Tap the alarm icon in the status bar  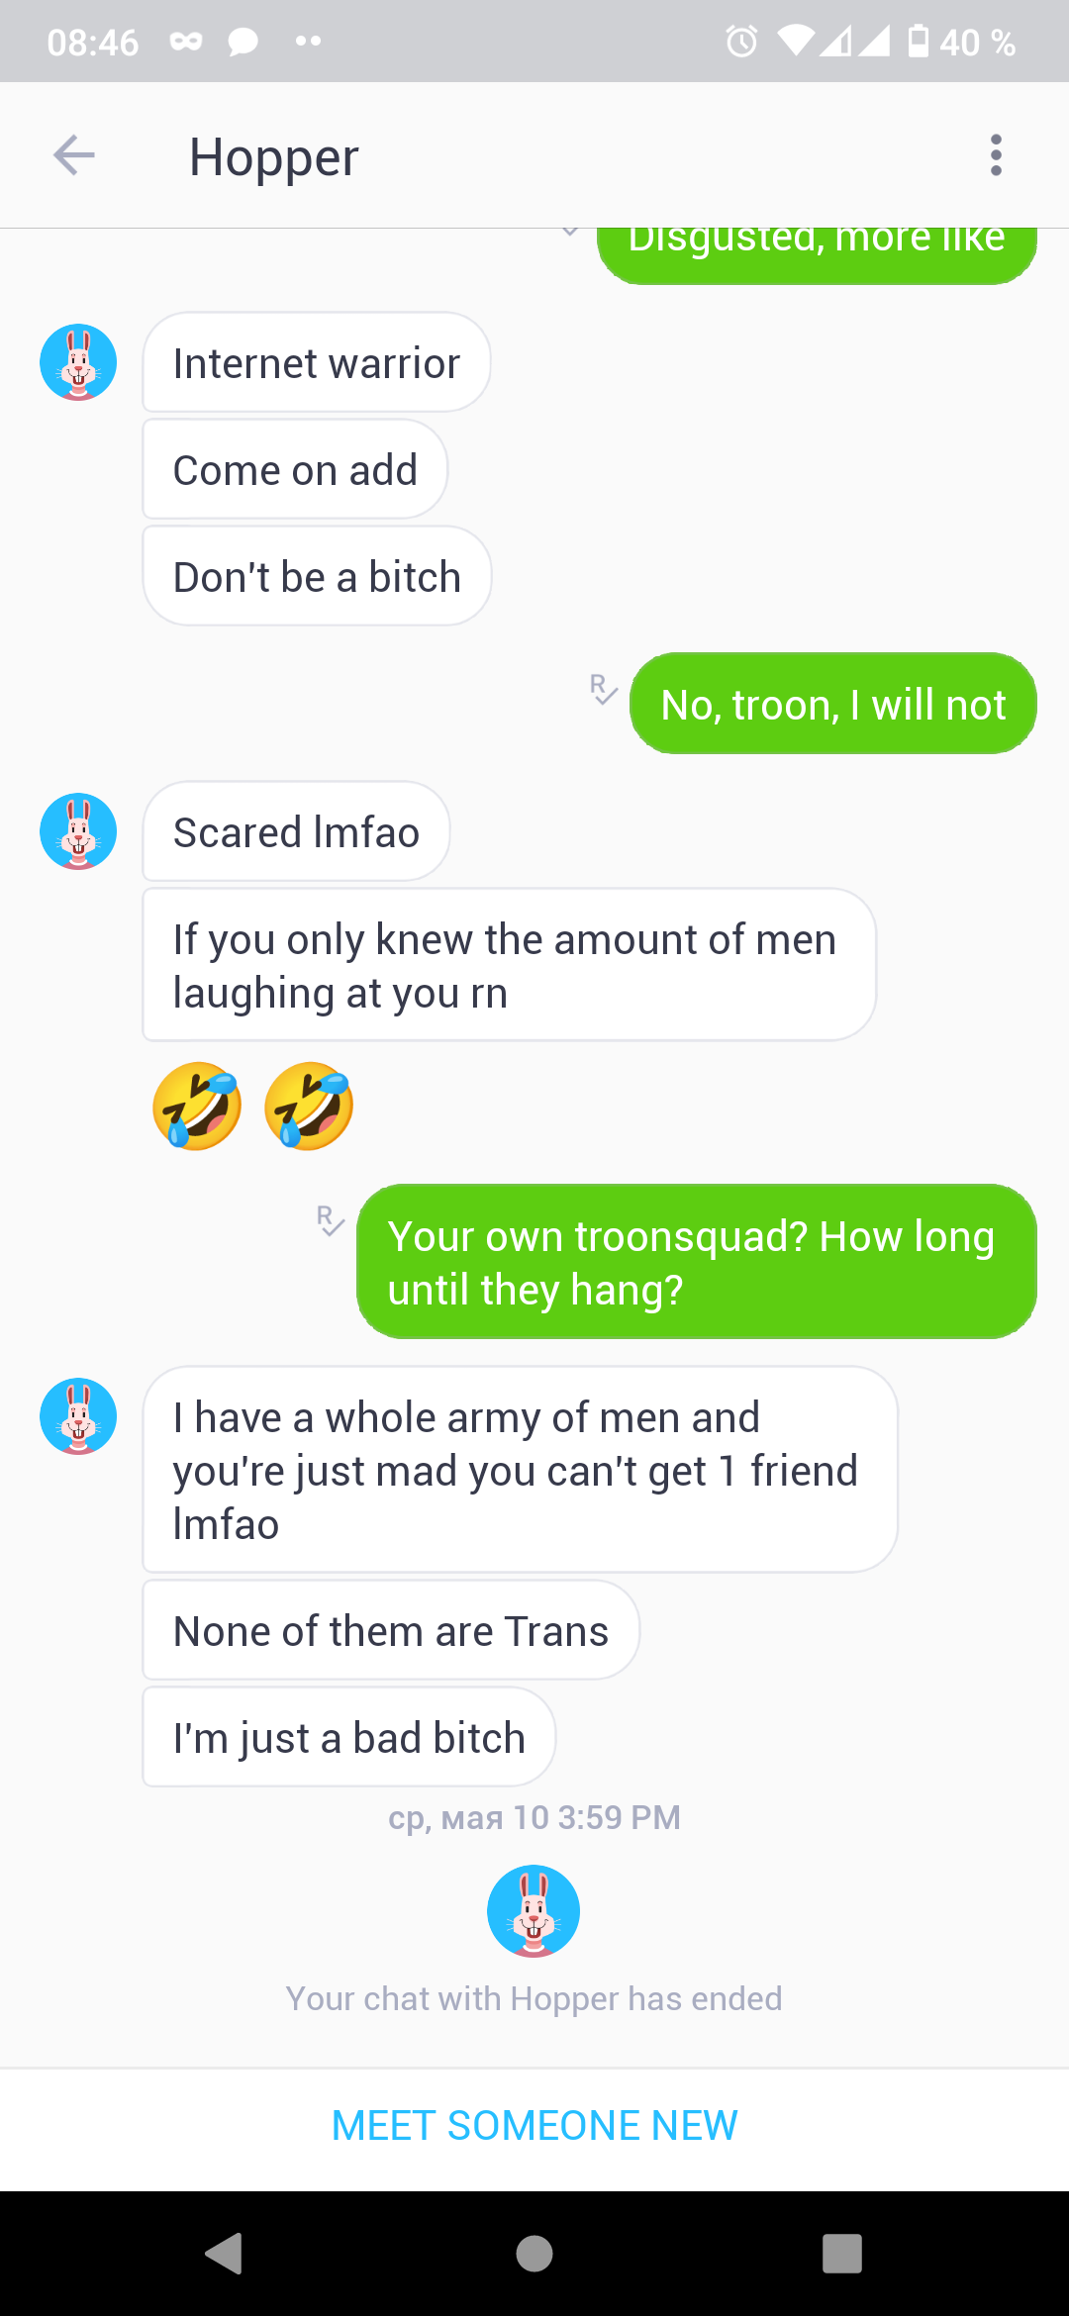click(741, 42)
